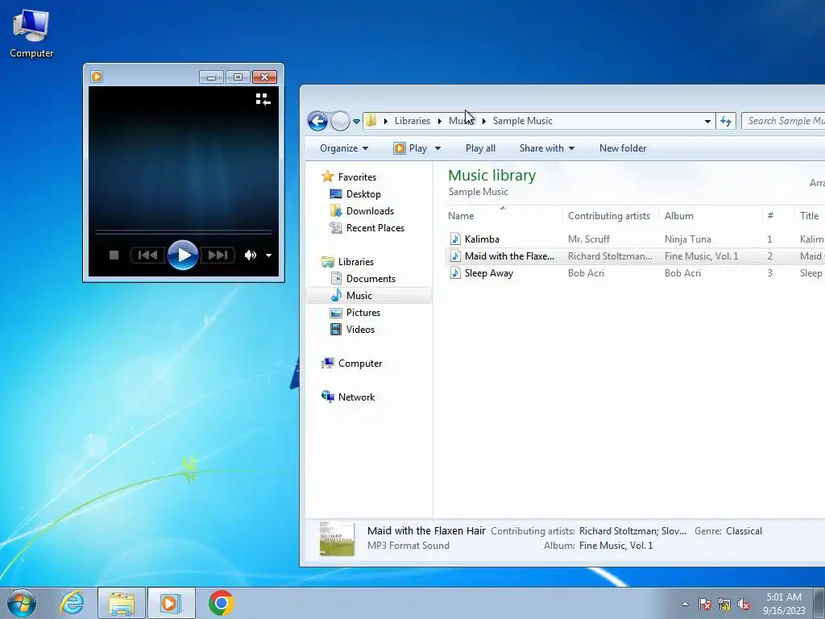The height and width of the screenshot is (619, 825).
Task: Select Libraries in the address breadcrumb
Action: [412, 121]
